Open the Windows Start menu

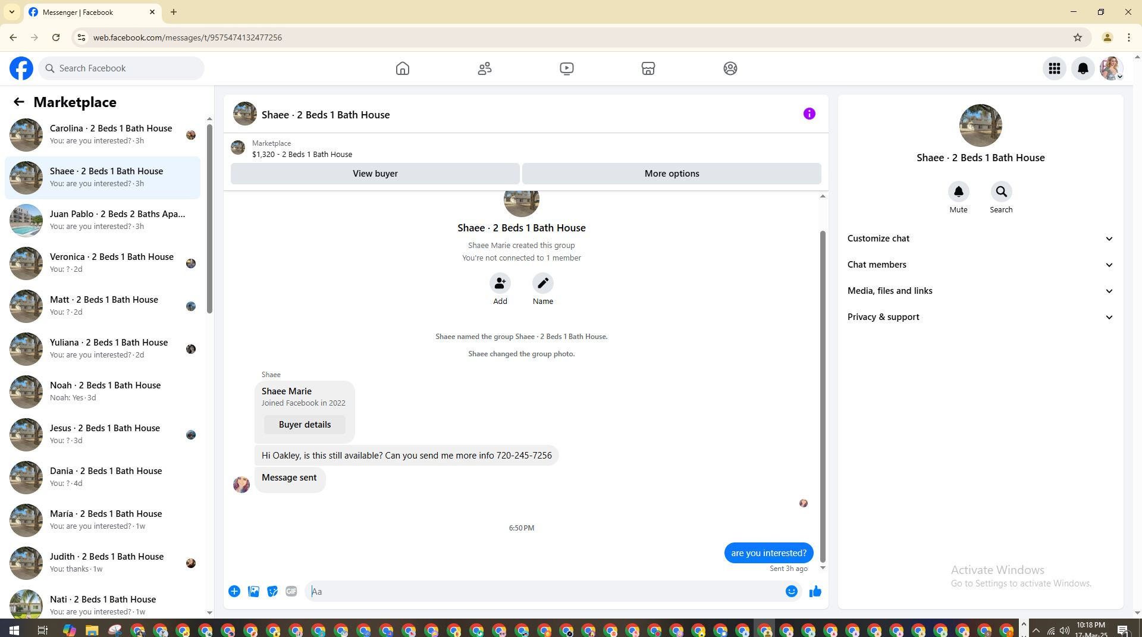pos(14,630)
